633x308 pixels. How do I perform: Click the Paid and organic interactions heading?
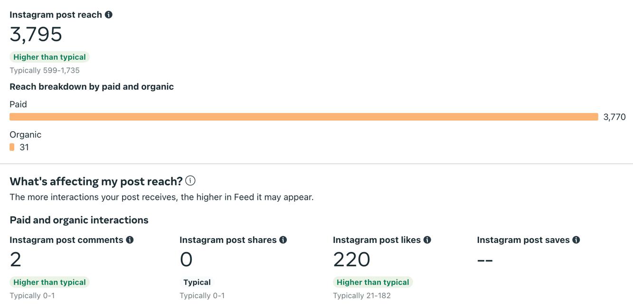click(x=79, y=220)
